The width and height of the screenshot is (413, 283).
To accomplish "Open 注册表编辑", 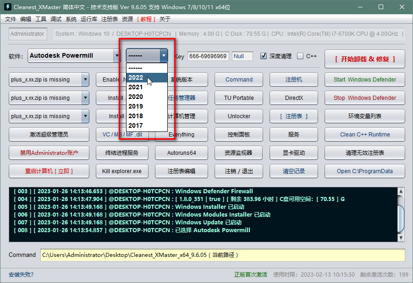I will 182,171.
